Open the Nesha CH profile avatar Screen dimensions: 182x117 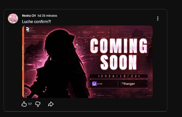(x=13, y=18)
